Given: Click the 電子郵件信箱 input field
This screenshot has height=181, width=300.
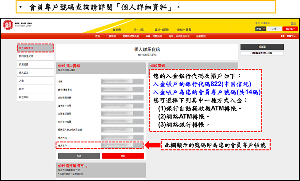Looking at the screenshot, I should pyautogui.click(x=122, y=106).
